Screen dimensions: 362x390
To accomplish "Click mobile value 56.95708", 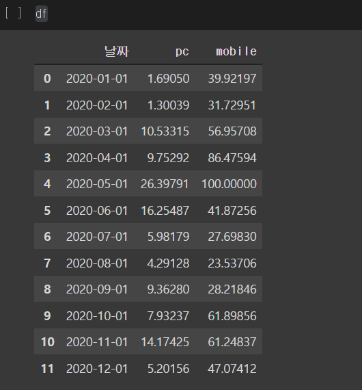I will click(x=232, y=131).
